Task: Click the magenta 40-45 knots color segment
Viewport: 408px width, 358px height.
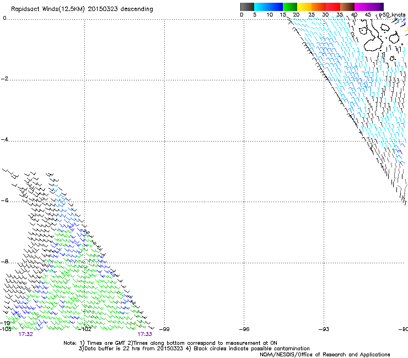Action: [362, 7]
